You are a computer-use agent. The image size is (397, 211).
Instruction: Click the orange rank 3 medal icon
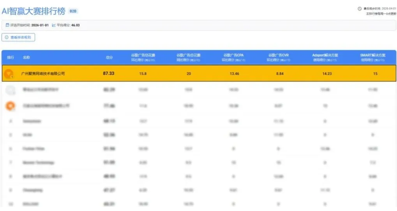[x=10, y=106]
